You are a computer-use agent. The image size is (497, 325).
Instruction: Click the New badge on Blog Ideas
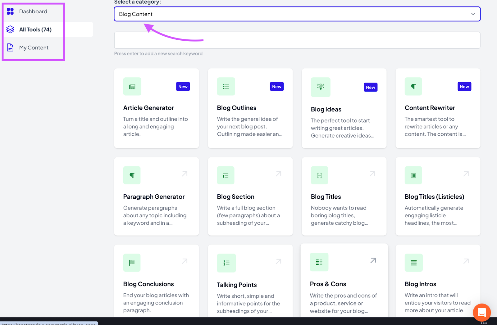click(370, 87)
